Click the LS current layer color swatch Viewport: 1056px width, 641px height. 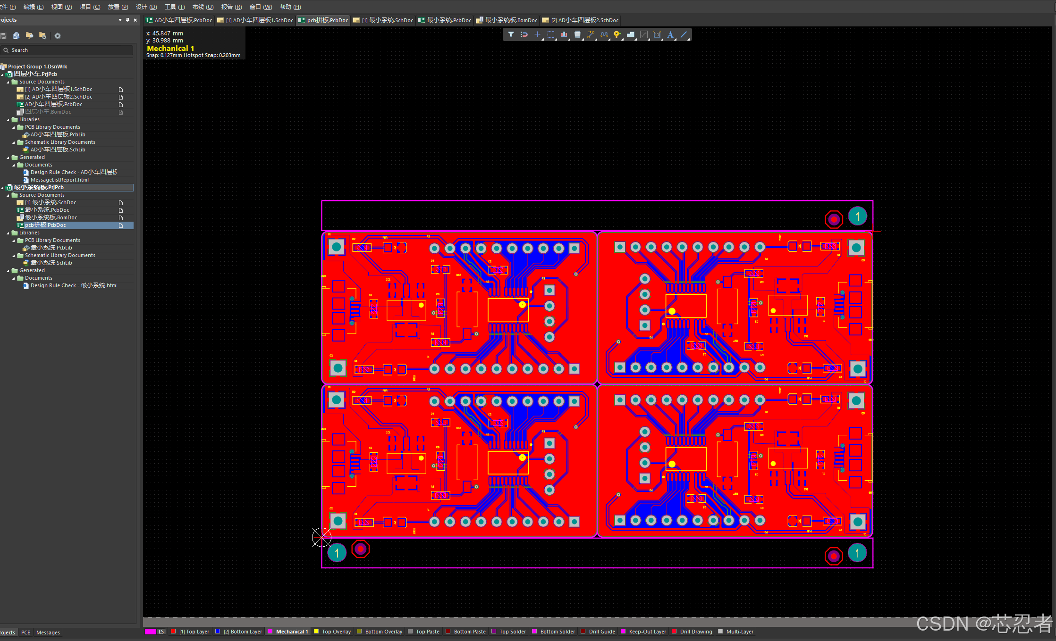point(151,632)
